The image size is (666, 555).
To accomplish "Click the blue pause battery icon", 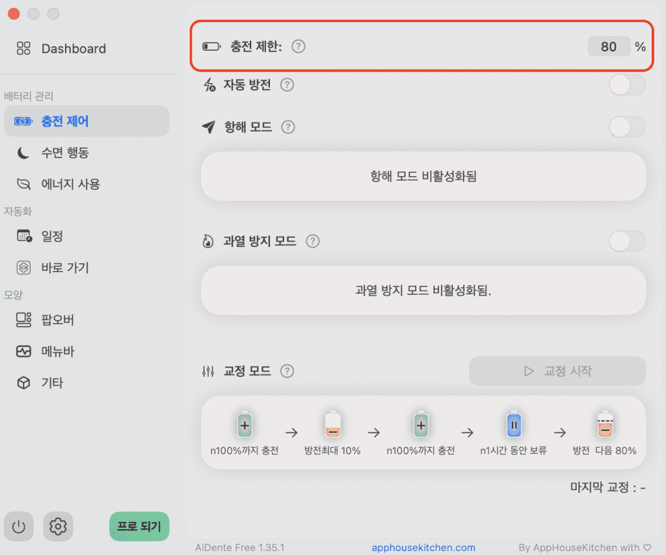I will coord(513,426).
